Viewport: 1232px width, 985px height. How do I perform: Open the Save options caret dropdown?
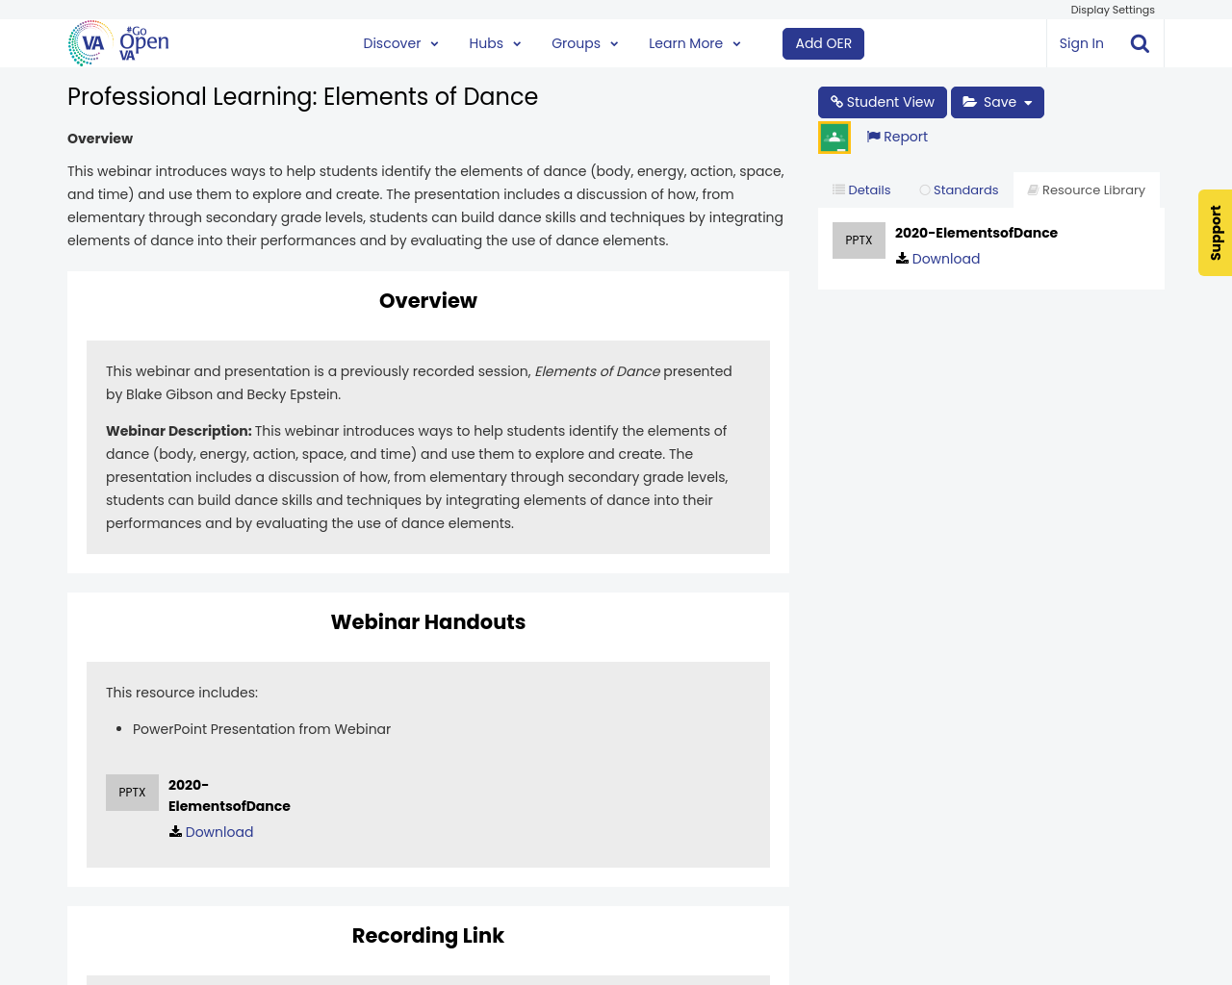[1030, 101]
